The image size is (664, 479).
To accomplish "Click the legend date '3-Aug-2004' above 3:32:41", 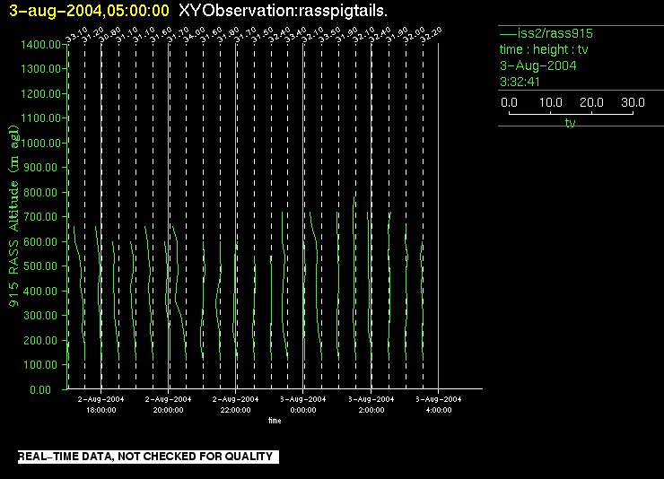I will (538, 65).
